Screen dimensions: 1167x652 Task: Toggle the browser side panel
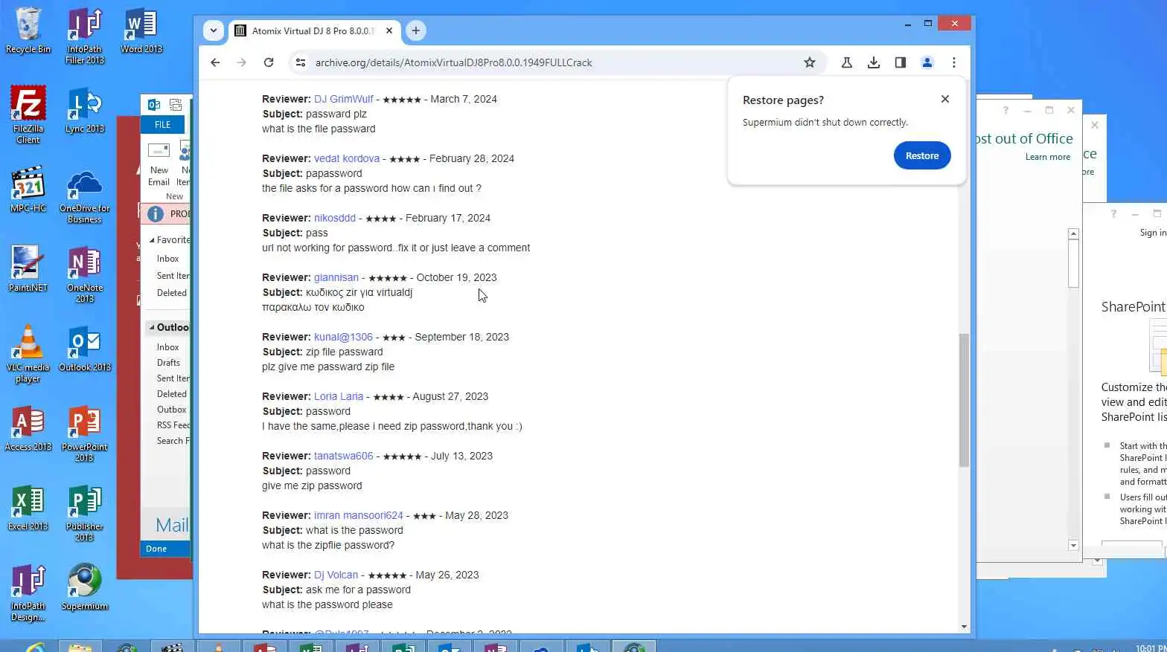[901, 62]
